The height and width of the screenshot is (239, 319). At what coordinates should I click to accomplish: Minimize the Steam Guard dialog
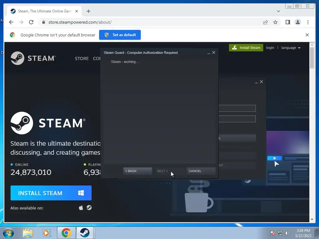208,53
